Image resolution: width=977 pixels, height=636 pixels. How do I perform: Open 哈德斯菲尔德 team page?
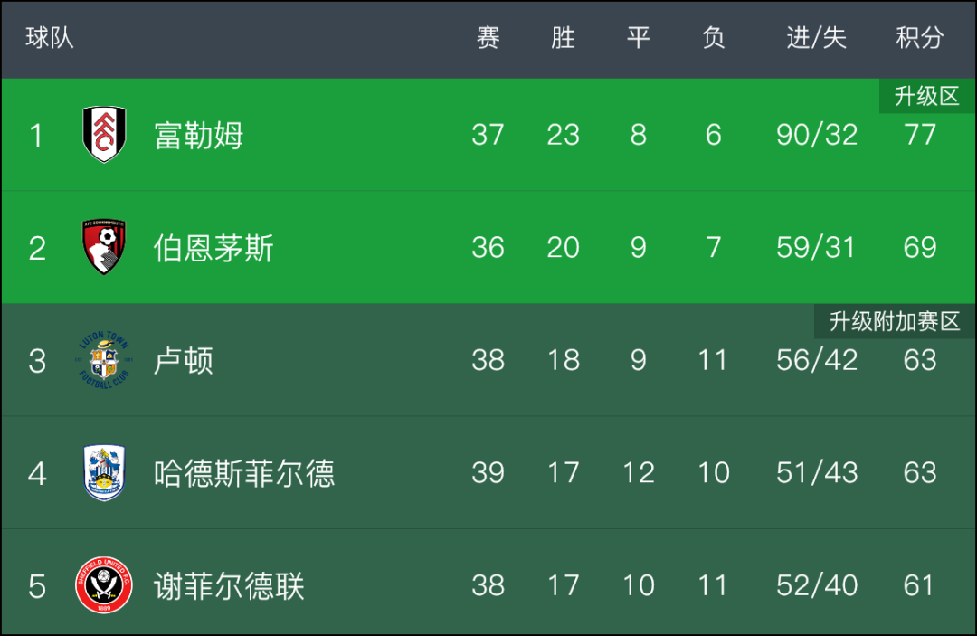point(244,473)
